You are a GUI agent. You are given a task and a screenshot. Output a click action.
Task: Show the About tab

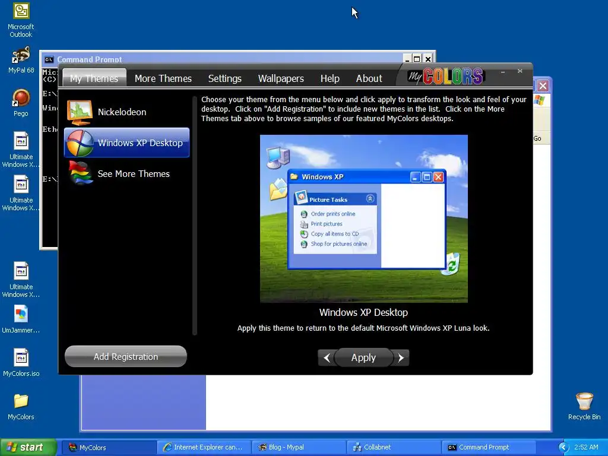coord(369,78)
